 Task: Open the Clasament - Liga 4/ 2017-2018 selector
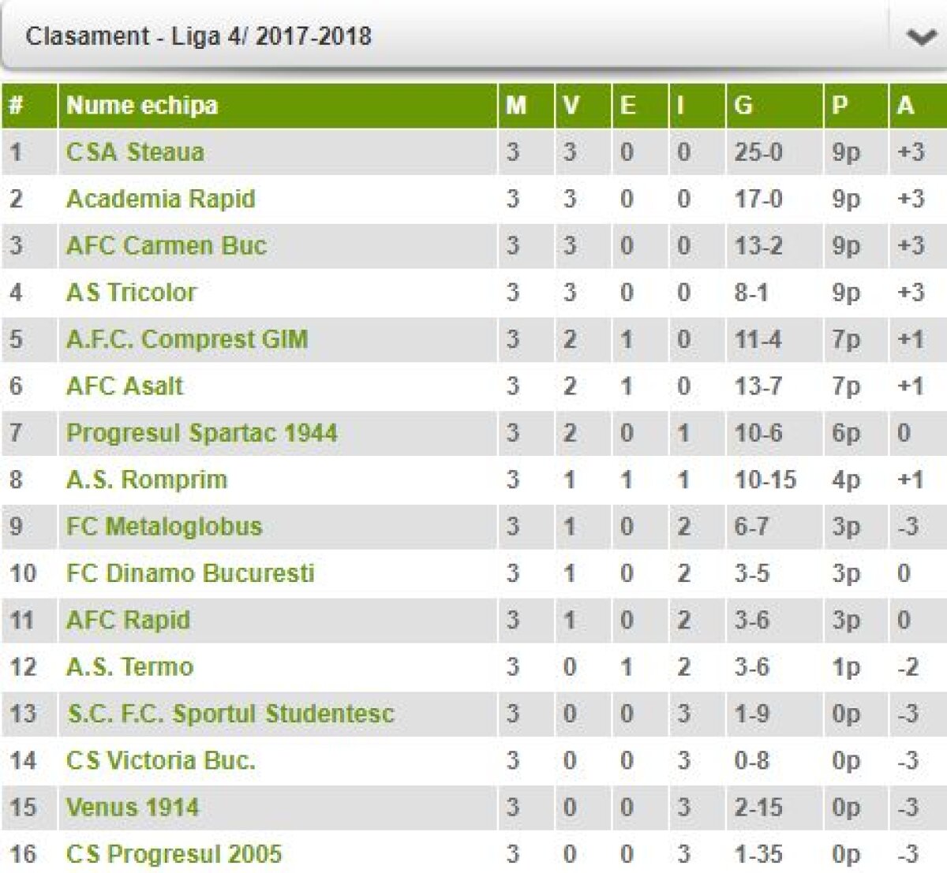199,36
